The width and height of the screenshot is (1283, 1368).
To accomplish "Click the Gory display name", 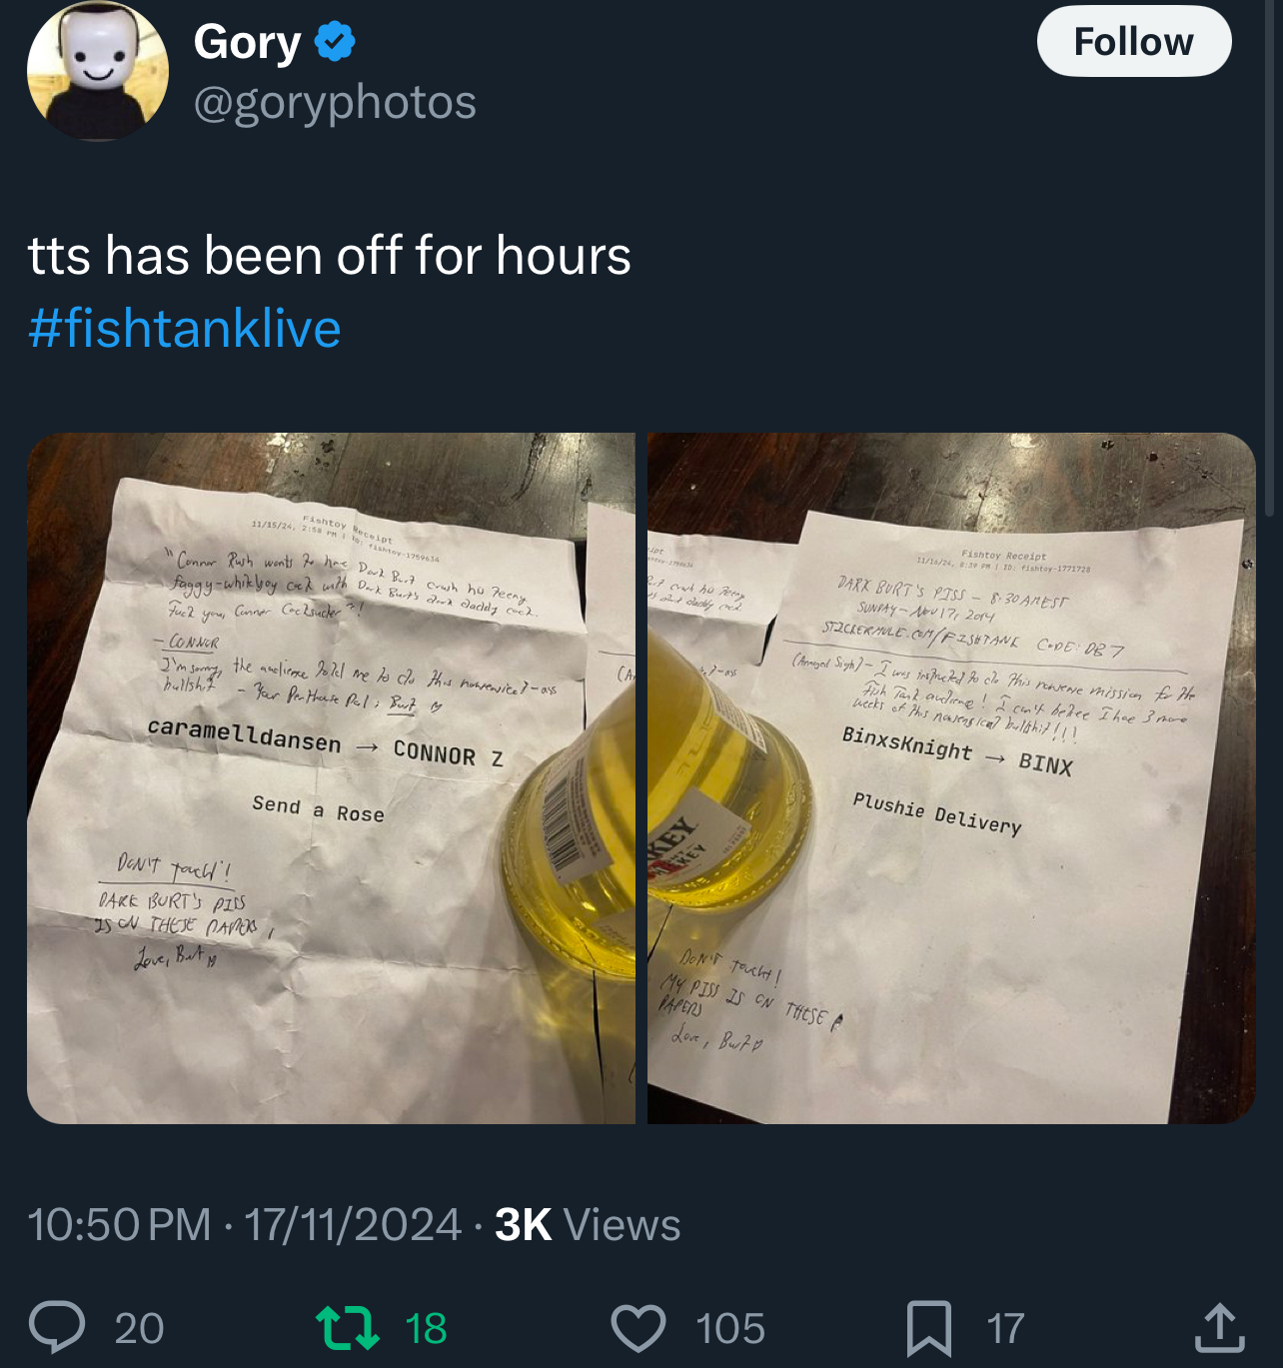I will coord(247,42).
